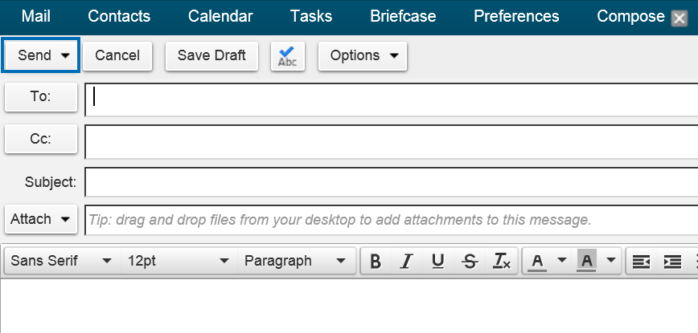
Task: Expand the Options dropdown menu
Action: coord(363,56)
